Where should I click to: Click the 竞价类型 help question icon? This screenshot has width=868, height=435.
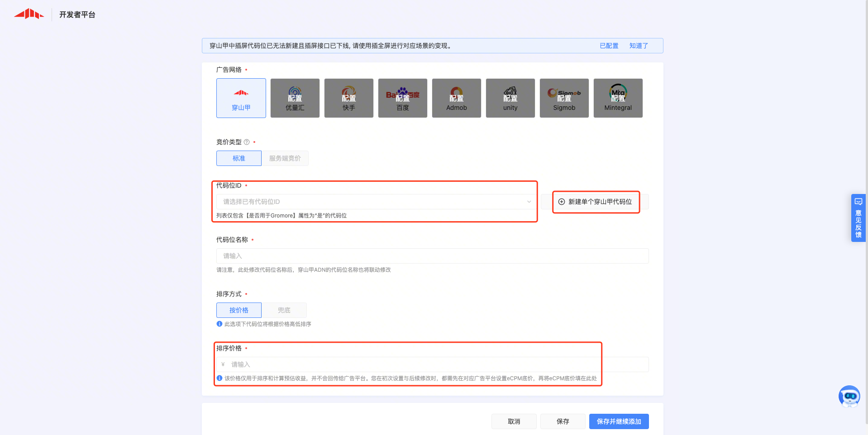(x=247, y=142)
